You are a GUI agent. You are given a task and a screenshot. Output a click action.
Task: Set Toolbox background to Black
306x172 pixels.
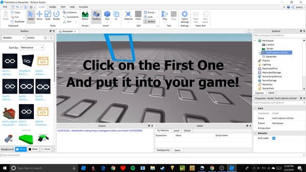33,149
